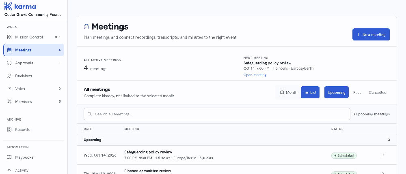Open Records under Archive
Screen dimensions: 406x174
point(34,129)
